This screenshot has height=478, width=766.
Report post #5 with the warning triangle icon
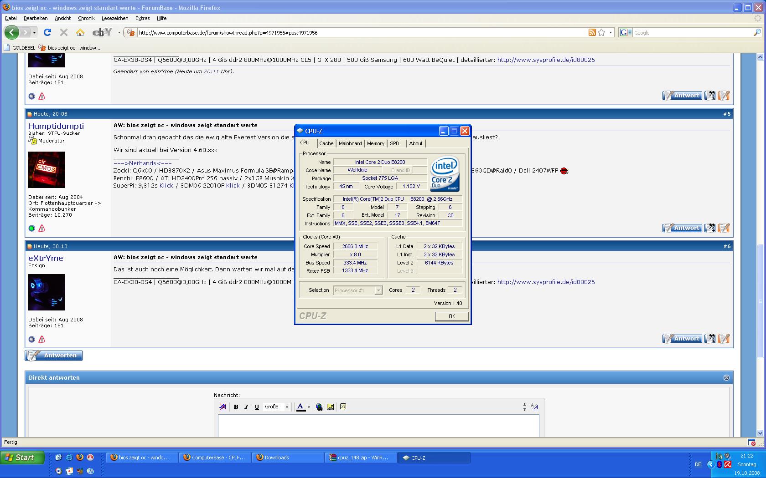pyautogui.click(x=42, y=228)
